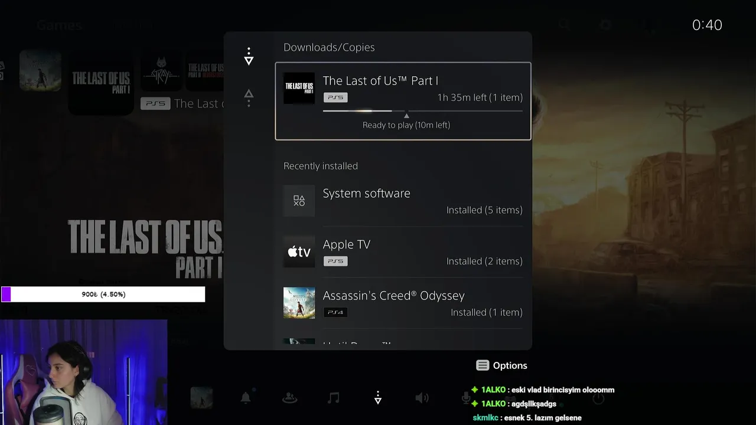Image resolution: width=756 pixels, height=425 pixels.
Task: Select the Apple TV installed entry
Action: [403, 252]
